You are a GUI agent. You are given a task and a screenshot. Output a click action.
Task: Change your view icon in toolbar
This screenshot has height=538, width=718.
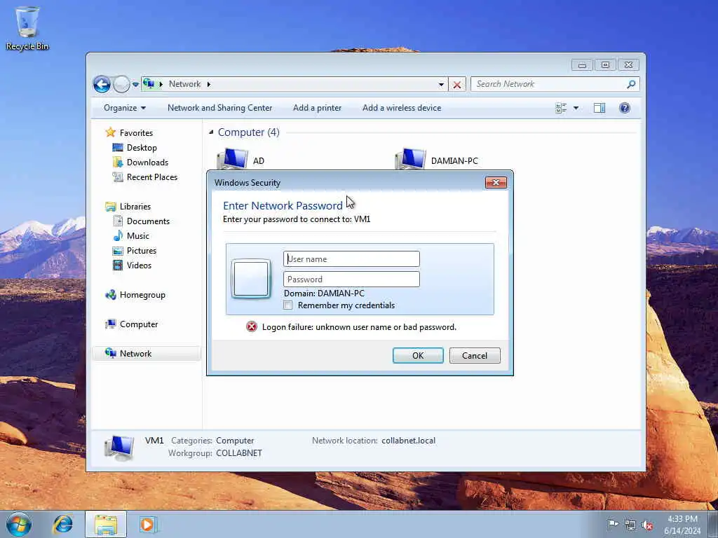(561, 108)
